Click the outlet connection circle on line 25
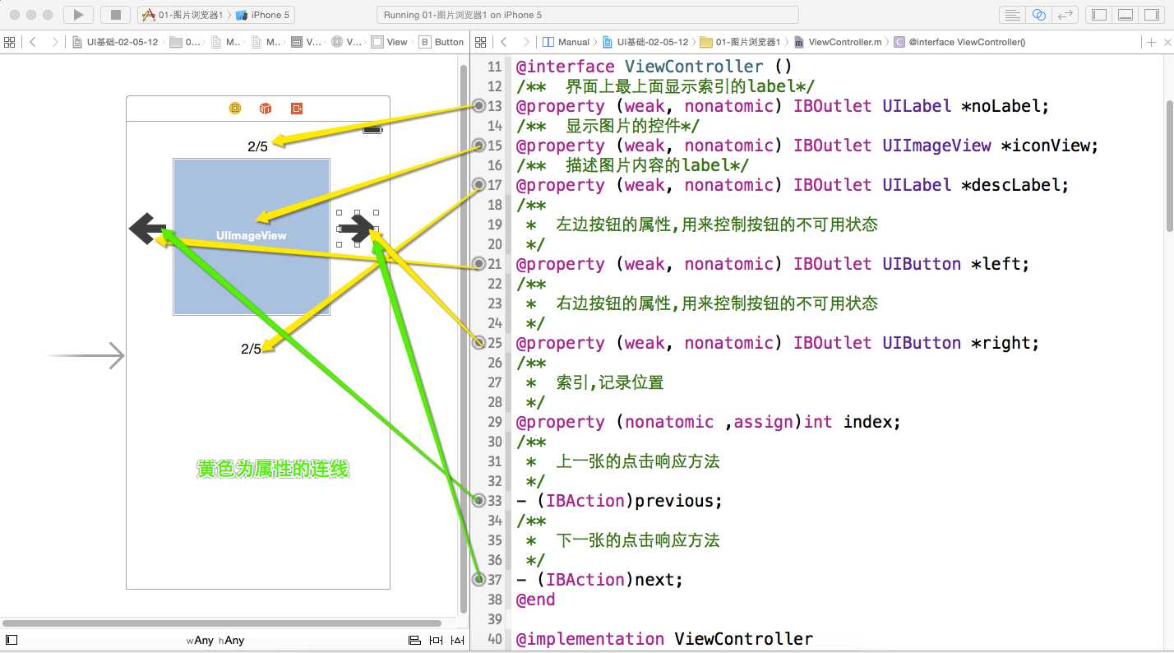 point(480,343)
